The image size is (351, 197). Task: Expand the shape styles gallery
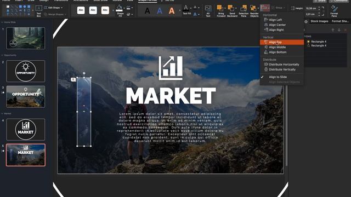[x=113, y=10]
